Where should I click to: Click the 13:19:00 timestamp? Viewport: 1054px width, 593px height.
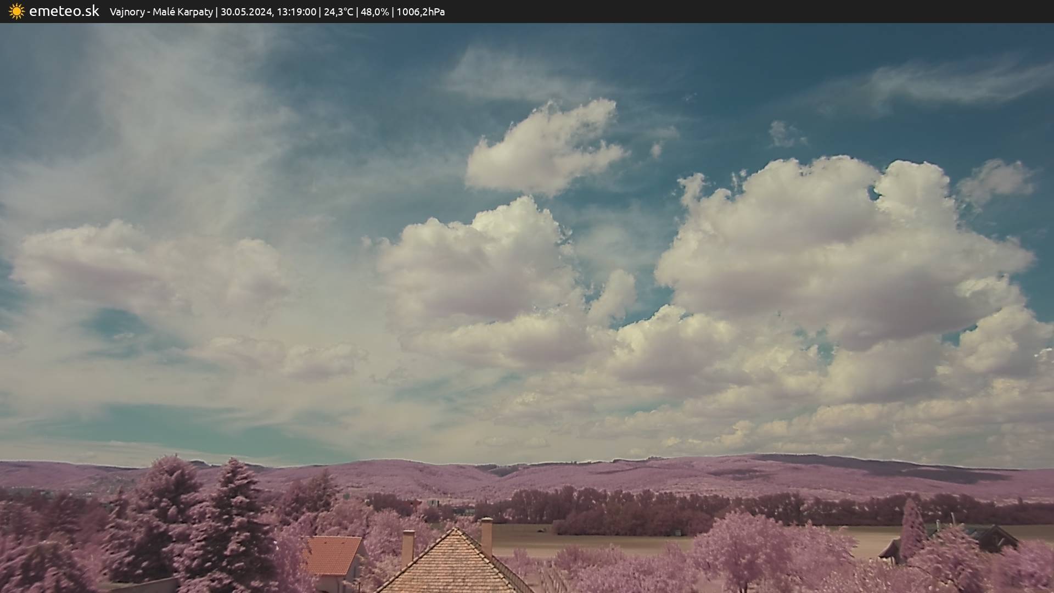coord(296,12)
